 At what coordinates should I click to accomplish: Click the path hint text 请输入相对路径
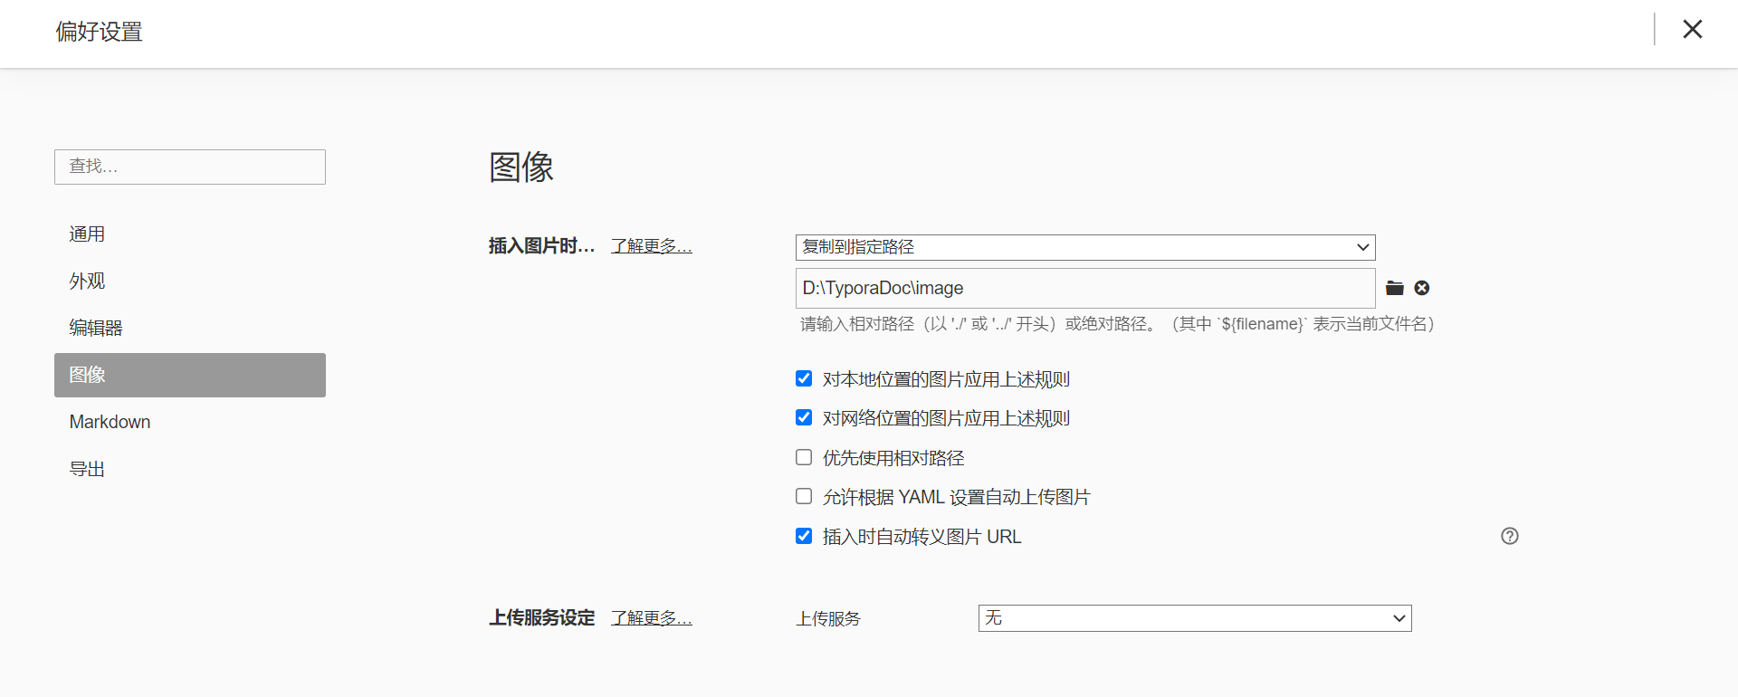[1118, 324]
